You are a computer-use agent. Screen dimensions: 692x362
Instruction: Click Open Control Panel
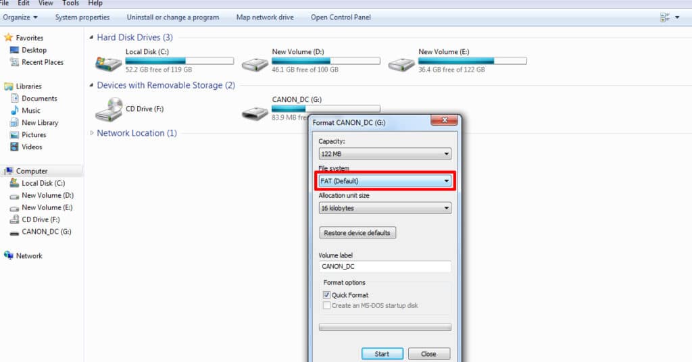(x=341, y=17)
